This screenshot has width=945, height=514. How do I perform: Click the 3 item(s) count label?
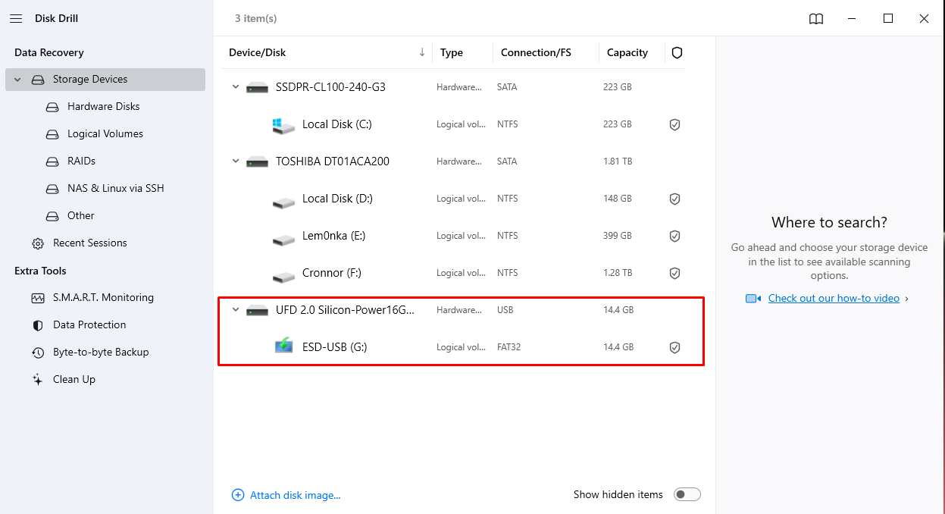pos(255,18)
